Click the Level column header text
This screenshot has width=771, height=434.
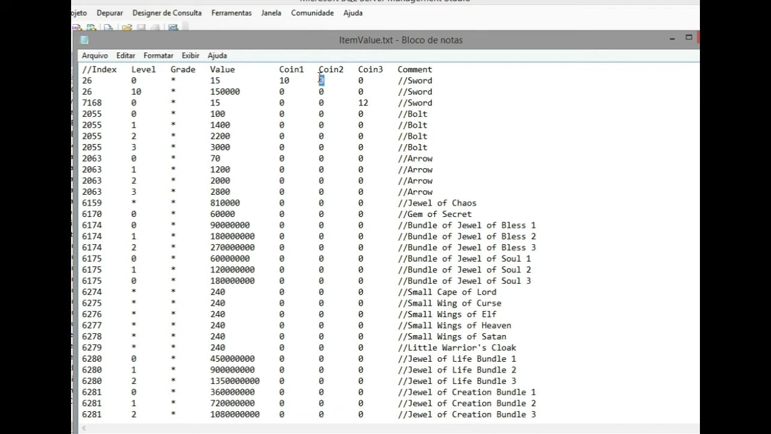click(143, 69)
